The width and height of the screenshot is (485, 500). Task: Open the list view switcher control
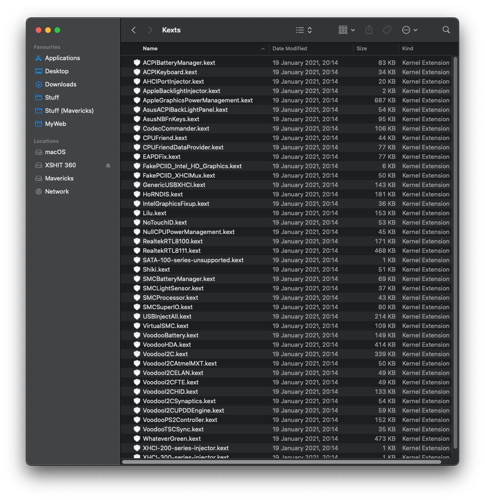pyautogui.click(x=303, y=30)
